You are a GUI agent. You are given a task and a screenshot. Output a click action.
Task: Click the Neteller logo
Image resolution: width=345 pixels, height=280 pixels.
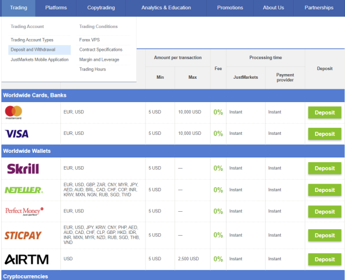(x=24, y=190)
